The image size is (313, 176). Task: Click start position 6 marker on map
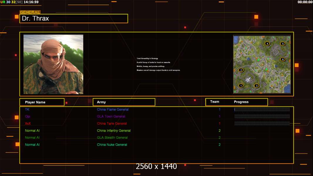pyautogui.click(x=283, y=59)
